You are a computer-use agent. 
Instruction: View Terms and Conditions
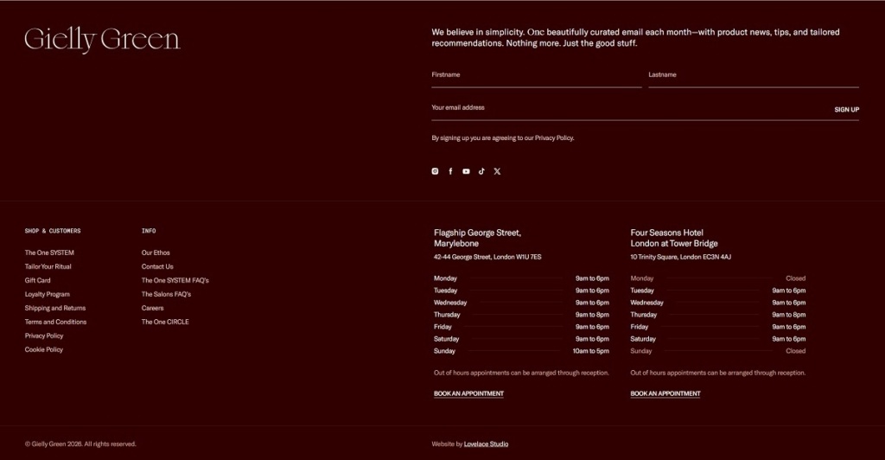coord(55,322)
